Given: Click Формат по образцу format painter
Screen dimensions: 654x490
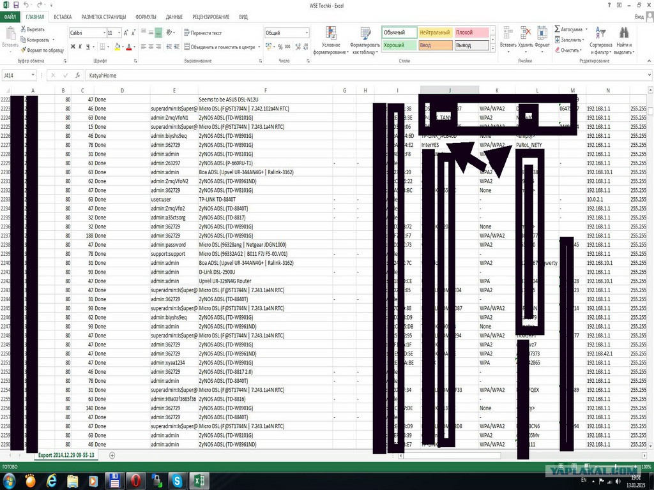Looking at the screenshot, I should 42,50.
